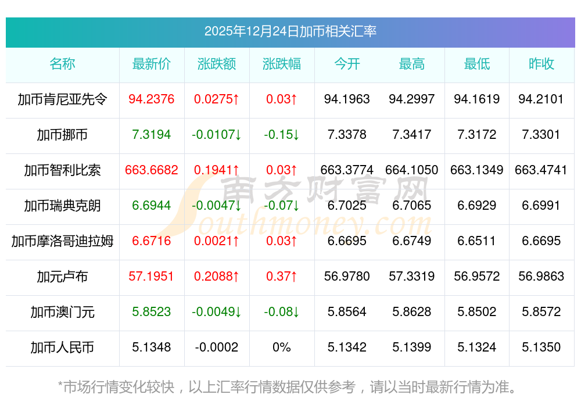Click opening value 6.7025
Viewport: 581px width, 405px height.
(x=347, y=205)
